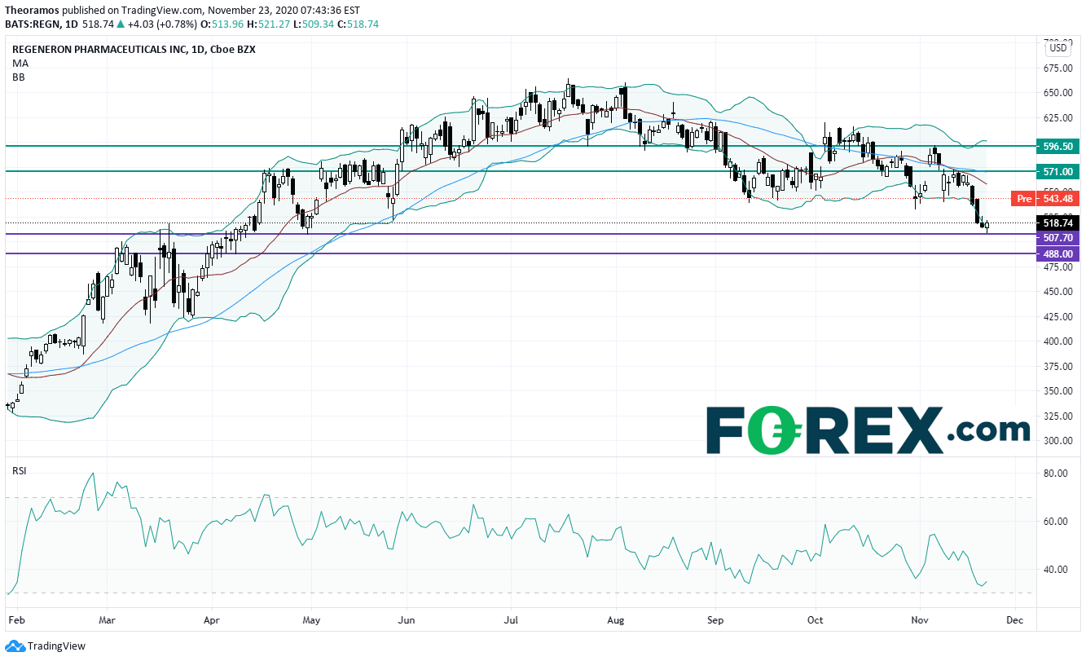Click the green 571.00 price level tag
Screen dimensions: 1086x661
tap(1057, 173)
